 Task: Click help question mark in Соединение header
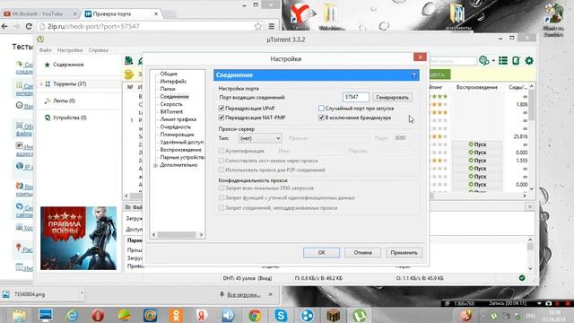coord(413,75)
